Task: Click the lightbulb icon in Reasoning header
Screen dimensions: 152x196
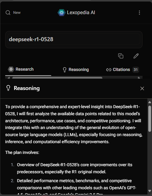Action: point(8,88)
